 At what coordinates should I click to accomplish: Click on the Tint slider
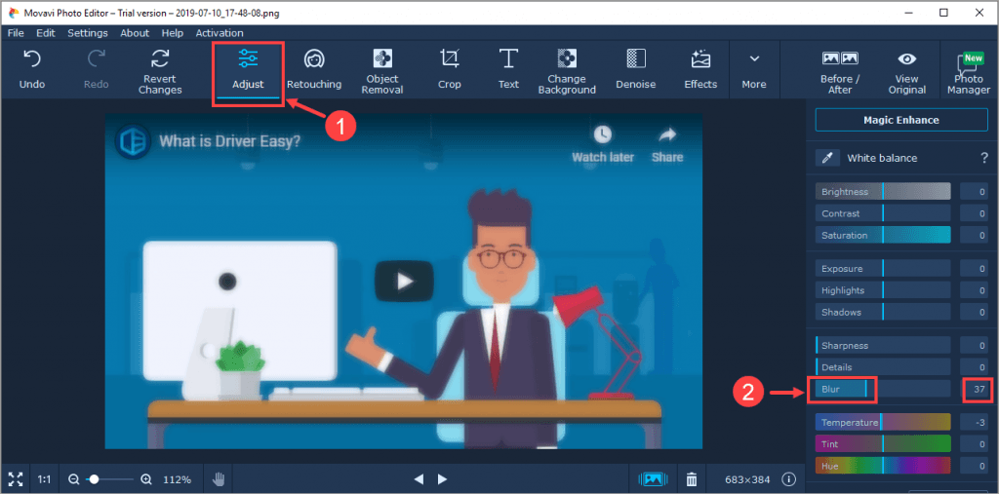883,443
